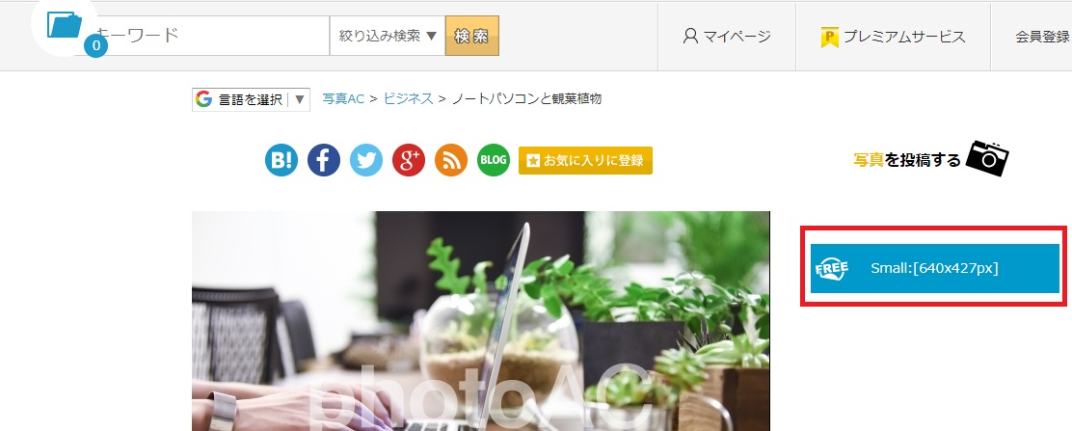Share using Google+ icon
This screenshot has width=1072, height=431.
point(409,160)
